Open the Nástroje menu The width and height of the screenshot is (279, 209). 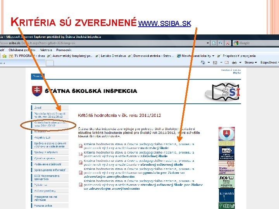point(46,50)
